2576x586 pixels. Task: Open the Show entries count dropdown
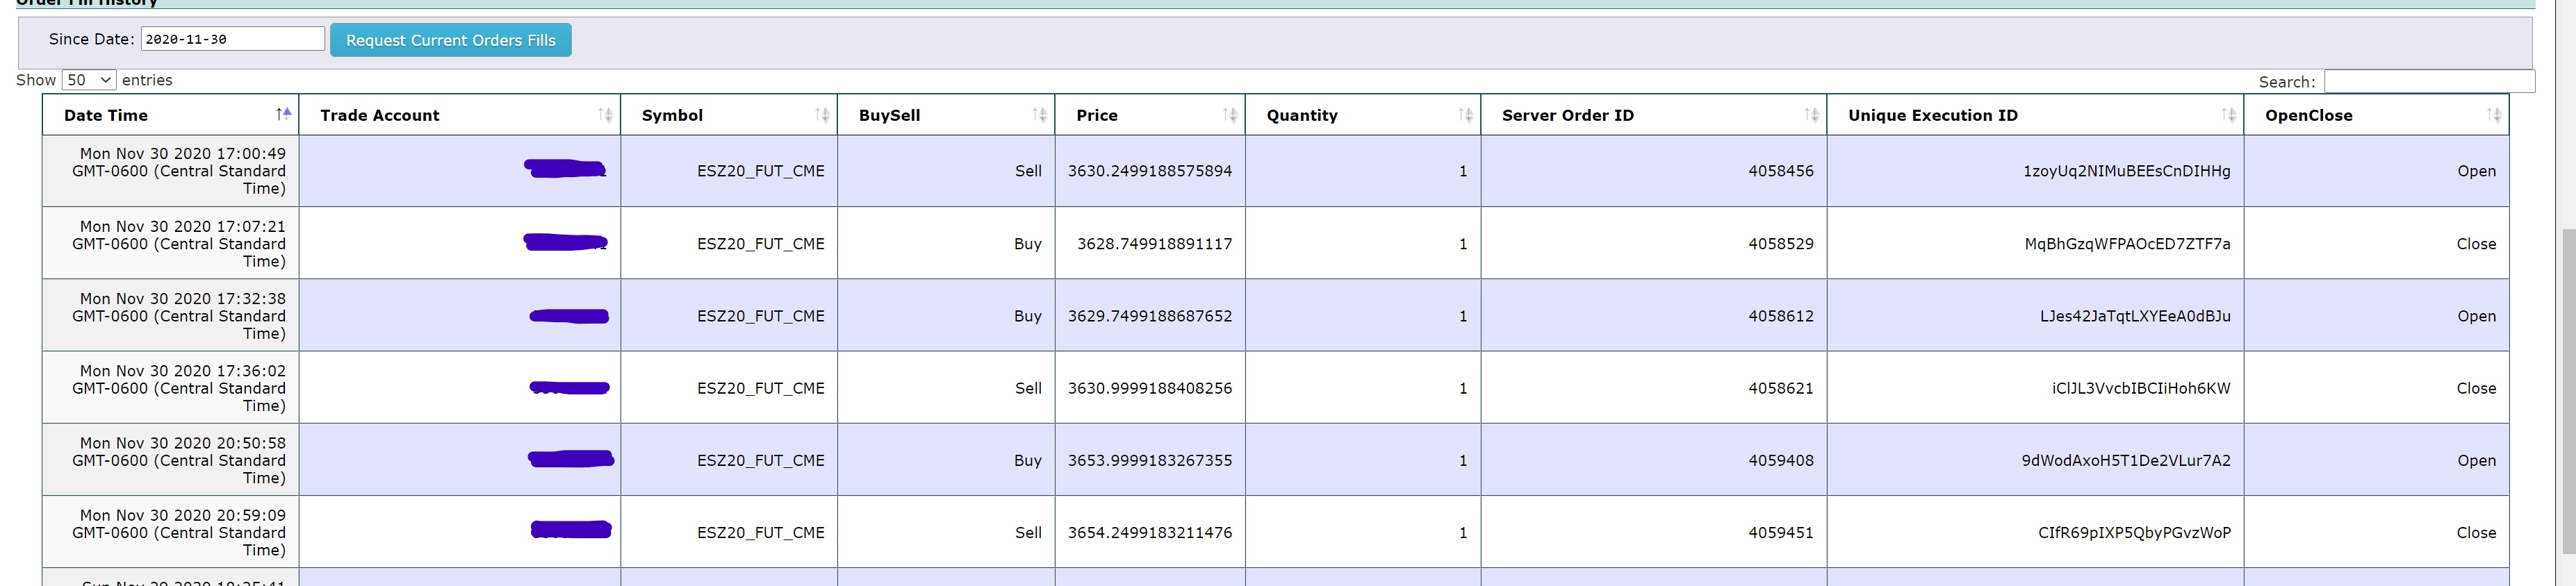click(89, 80)
